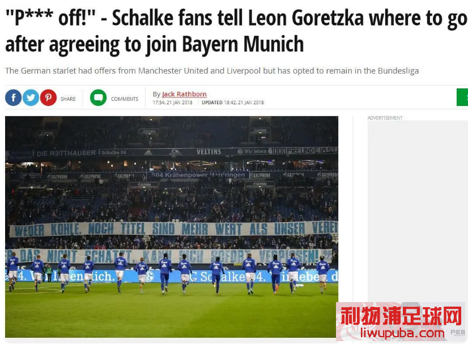Click the liwupuba.com watermark logo

point(402,321)
